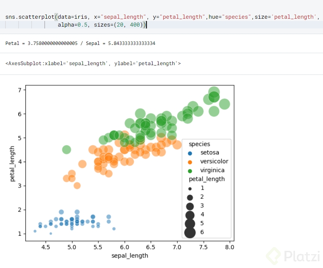The height and width of the screenshot is (268, 323).
Task: Click the 'species' legend title
Action: pos(199,144)
